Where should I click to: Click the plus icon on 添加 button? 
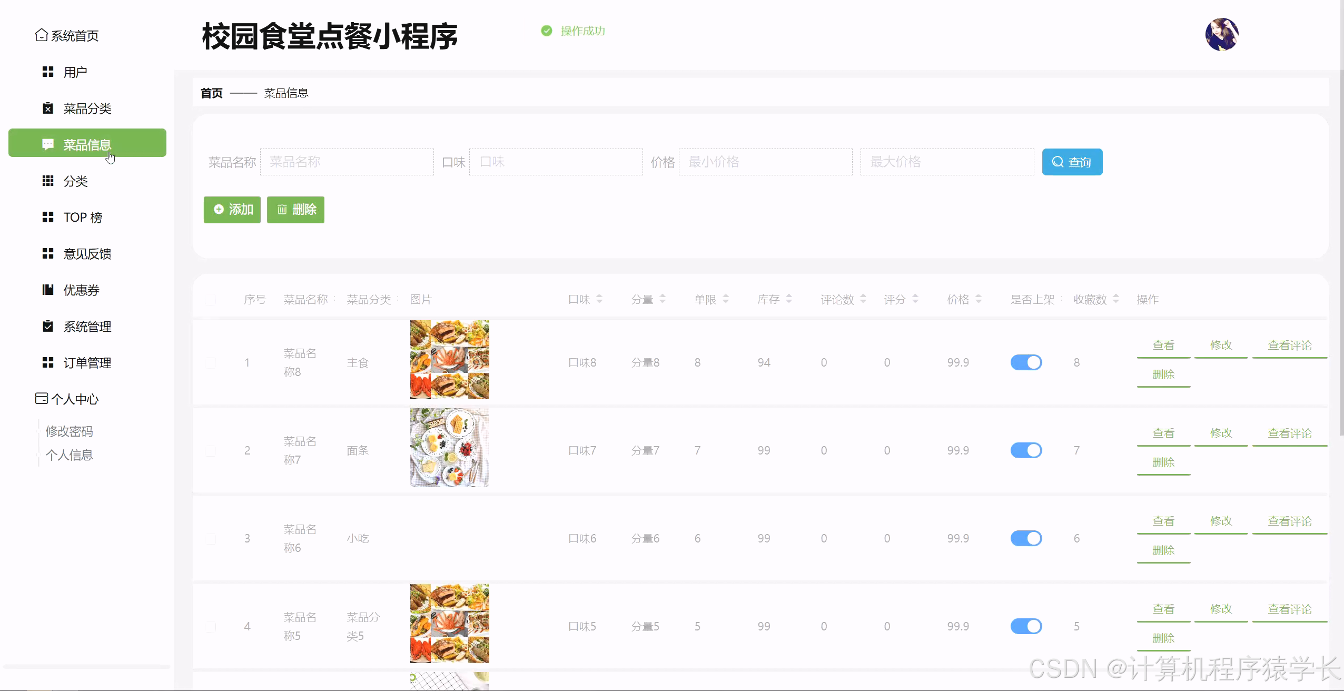[x=218, y=209]
